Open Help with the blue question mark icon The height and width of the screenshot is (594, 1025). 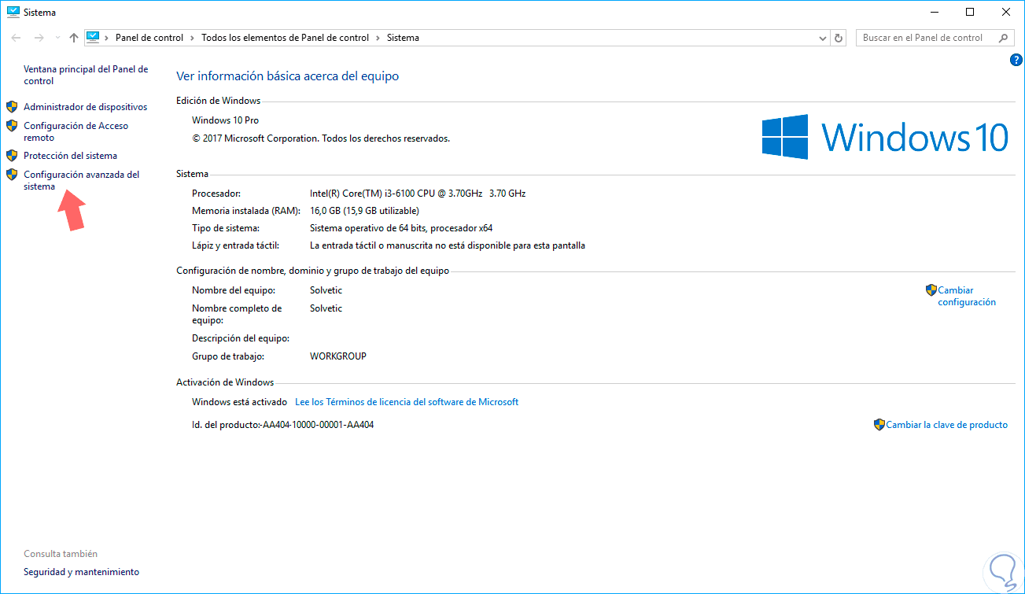click(1016, 60)
